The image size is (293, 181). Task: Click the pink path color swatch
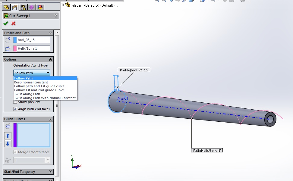click(x=15, y=48)
